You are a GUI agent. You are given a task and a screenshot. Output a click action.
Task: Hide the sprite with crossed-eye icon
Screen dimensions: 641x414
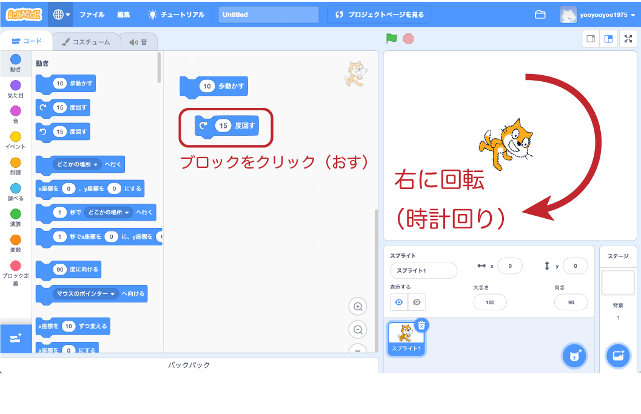417,302
